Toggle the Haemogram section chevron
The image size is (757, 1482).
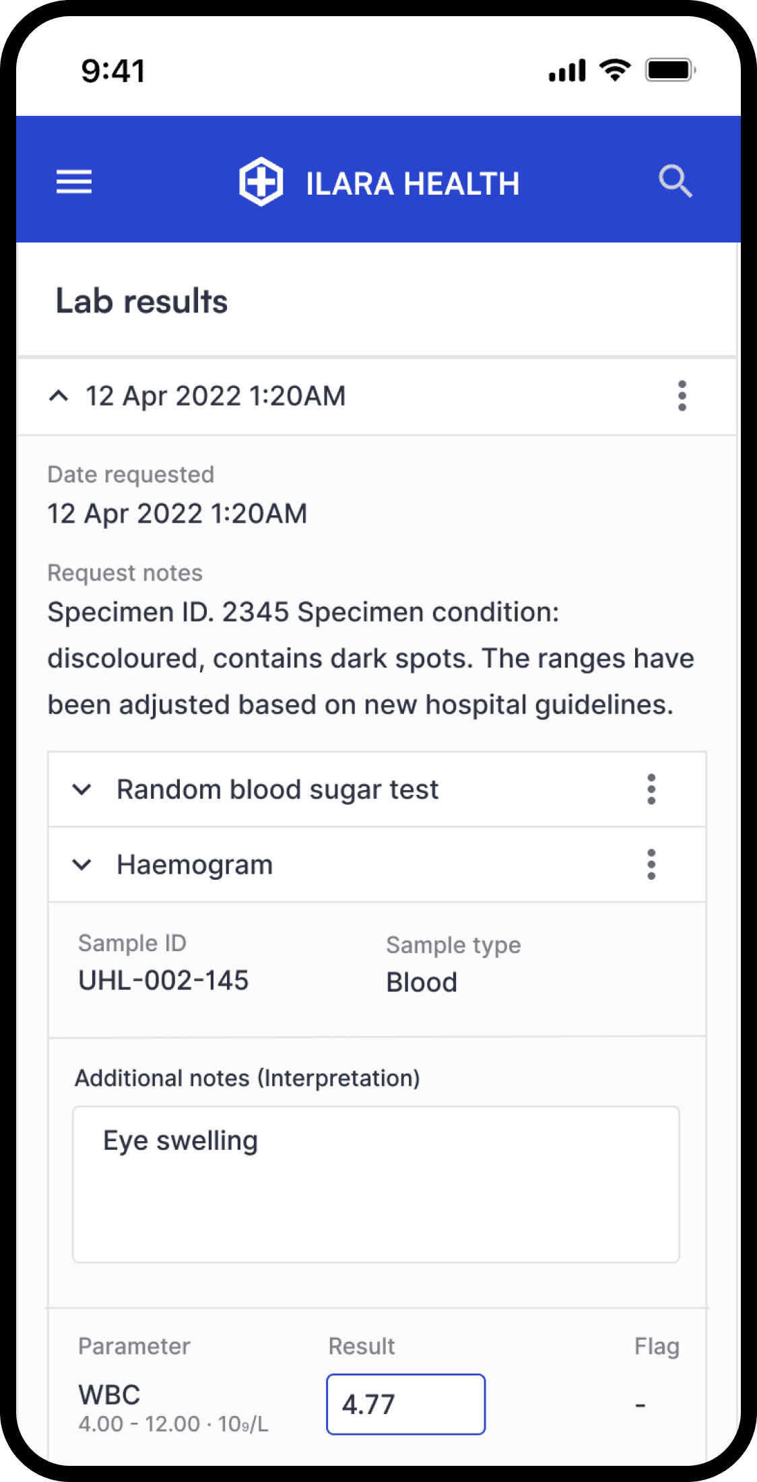pos(82,864)
